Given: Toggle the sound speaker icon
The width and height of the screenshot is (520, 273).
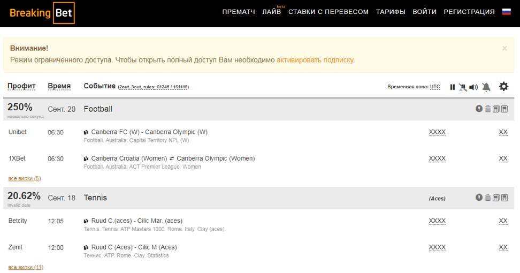Looking at the screenshot, I should (x=473, y=87).
